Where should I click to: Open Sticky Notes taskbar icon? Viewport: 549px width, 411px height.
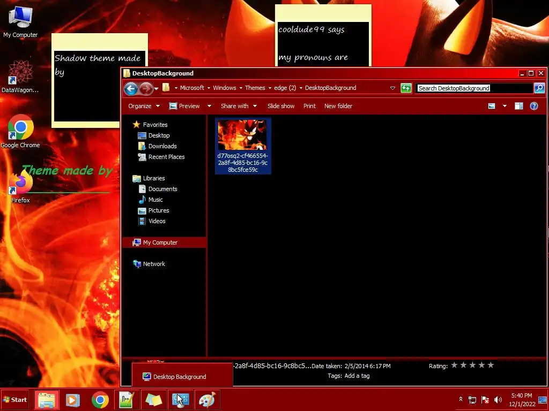(x=154, y=400)
